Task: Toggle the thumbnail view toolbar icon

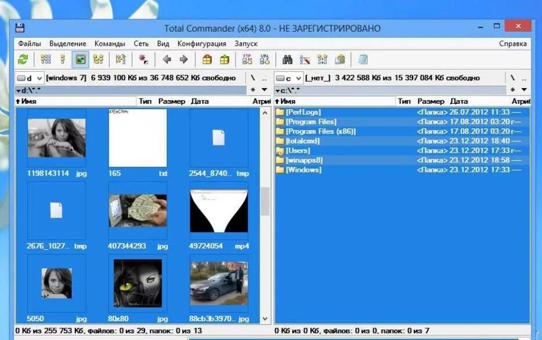Action: point(80,60)
